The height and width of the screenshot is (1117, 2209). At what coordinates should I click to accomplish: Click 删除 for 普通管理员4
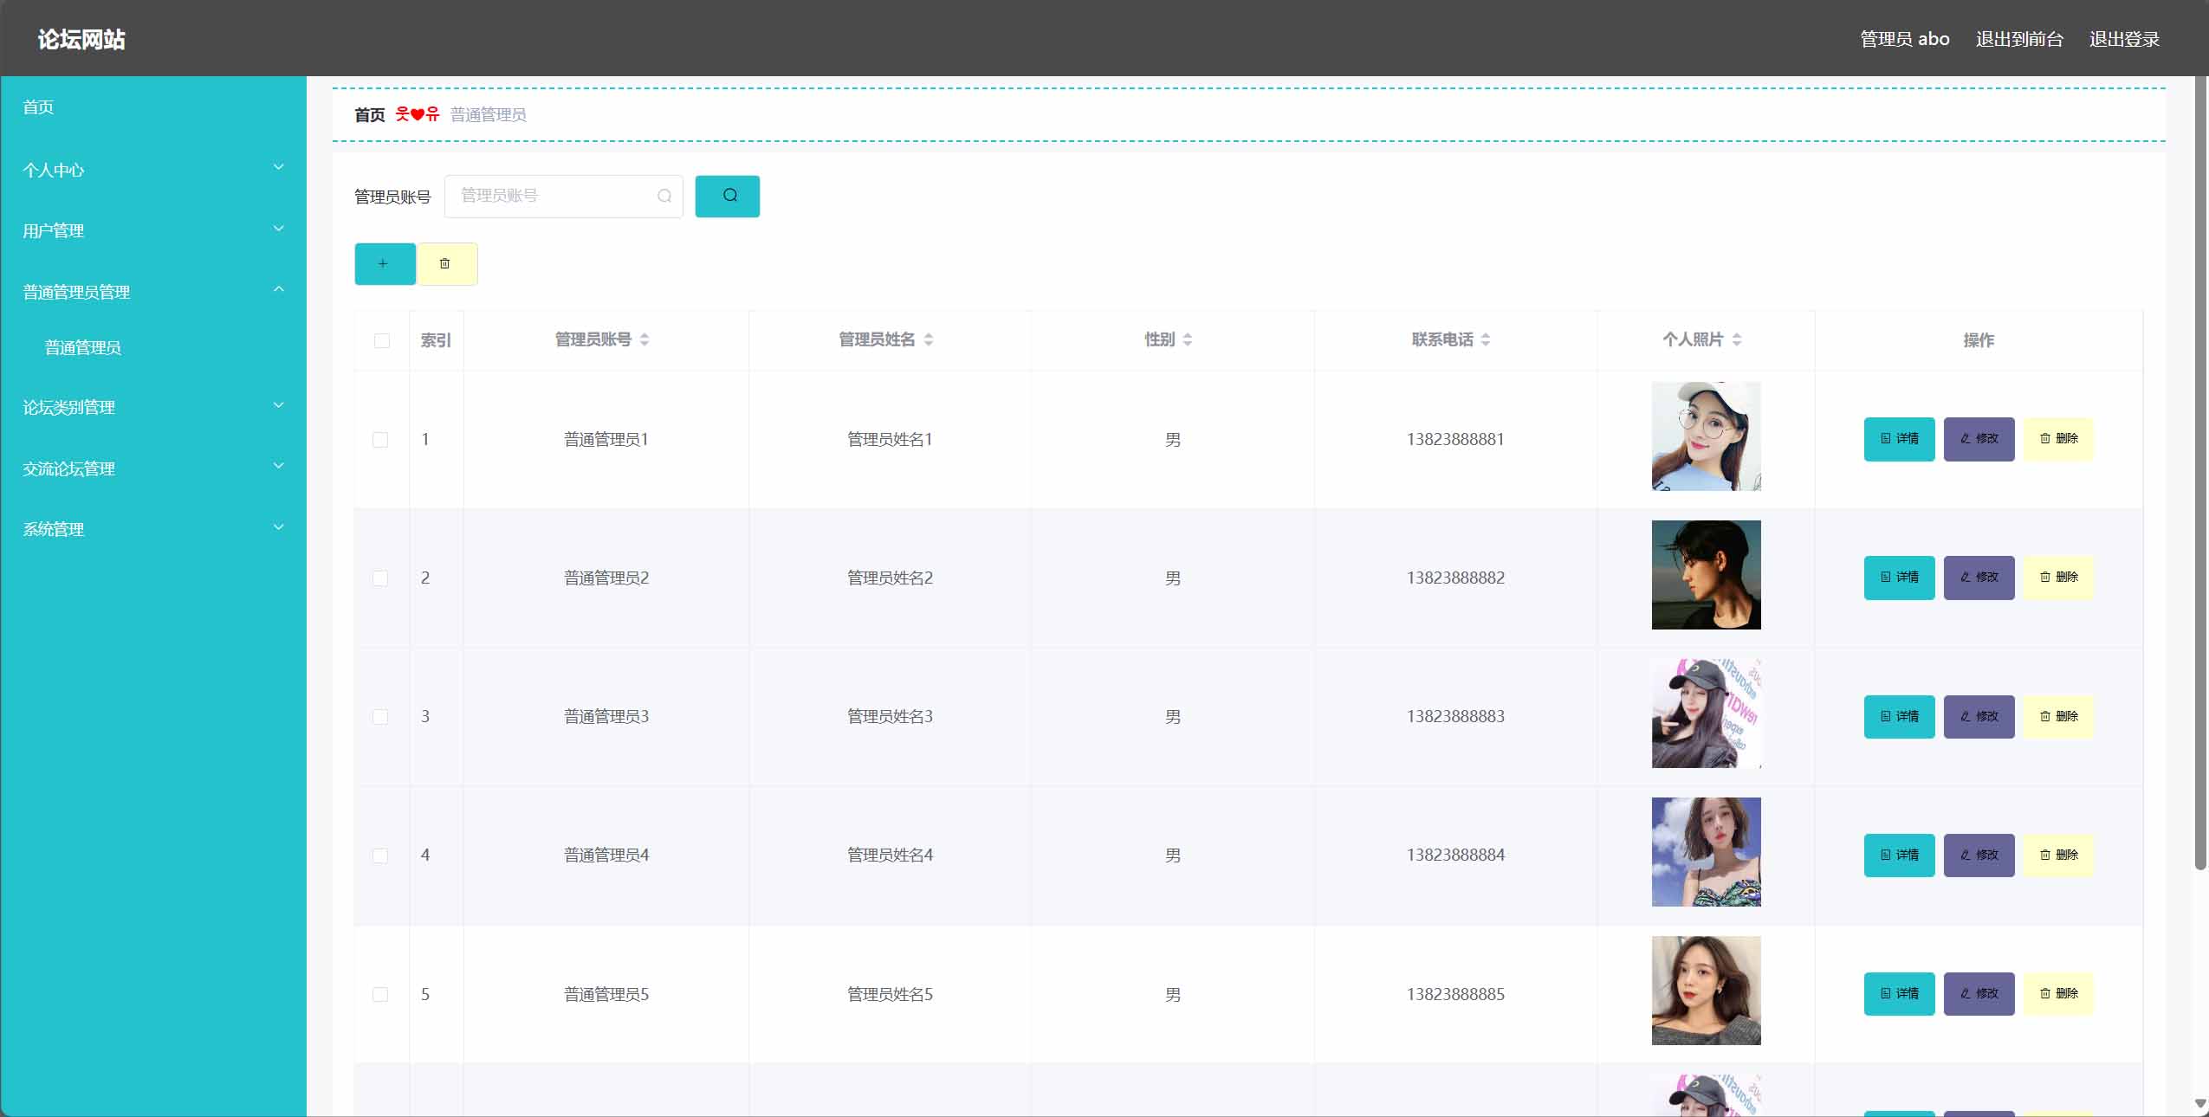(2058, 856)
